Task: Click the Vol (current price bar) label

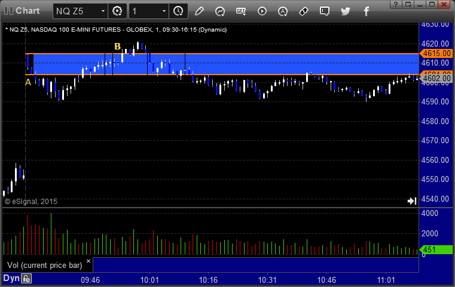Action: (x=45, y=266)
